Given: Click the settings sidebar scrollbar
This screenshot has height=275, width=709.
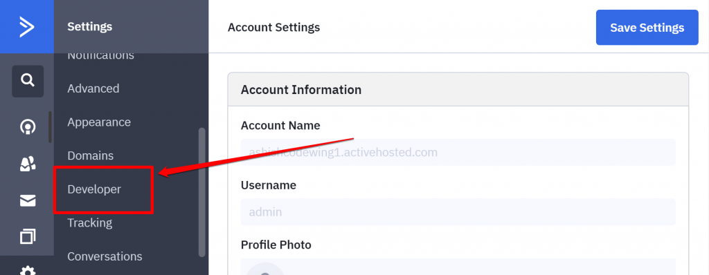Looking at the screenshot, I should (x=201, y=192).
